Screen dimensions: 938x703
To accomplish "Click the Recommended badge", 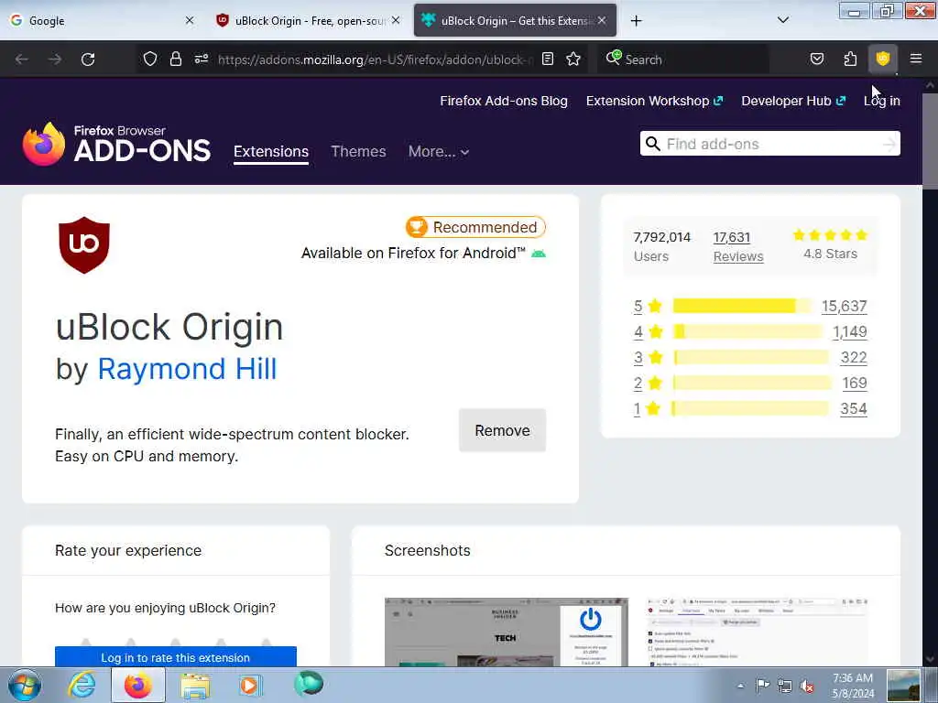I will tap(475, 227).
